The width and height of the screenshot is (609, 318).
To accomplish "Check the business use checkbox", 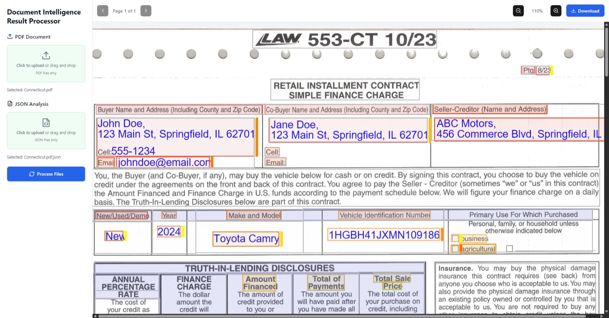I will click(455, 238).
